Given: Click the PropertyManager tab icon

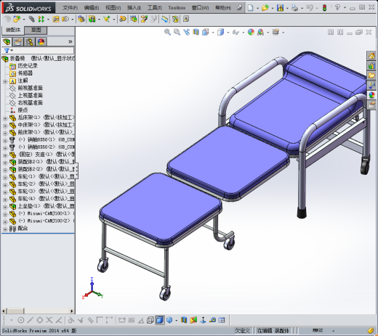Looking at the screenshot, I should [x=18, y=42].
